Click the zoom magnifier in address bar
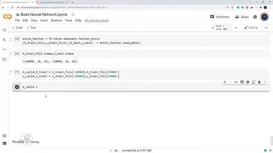The image size is (273, 153). [x=227, y=8]
